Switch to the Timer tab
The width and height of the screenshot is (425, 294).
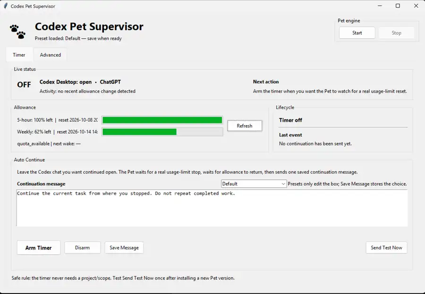coord(19,55)
